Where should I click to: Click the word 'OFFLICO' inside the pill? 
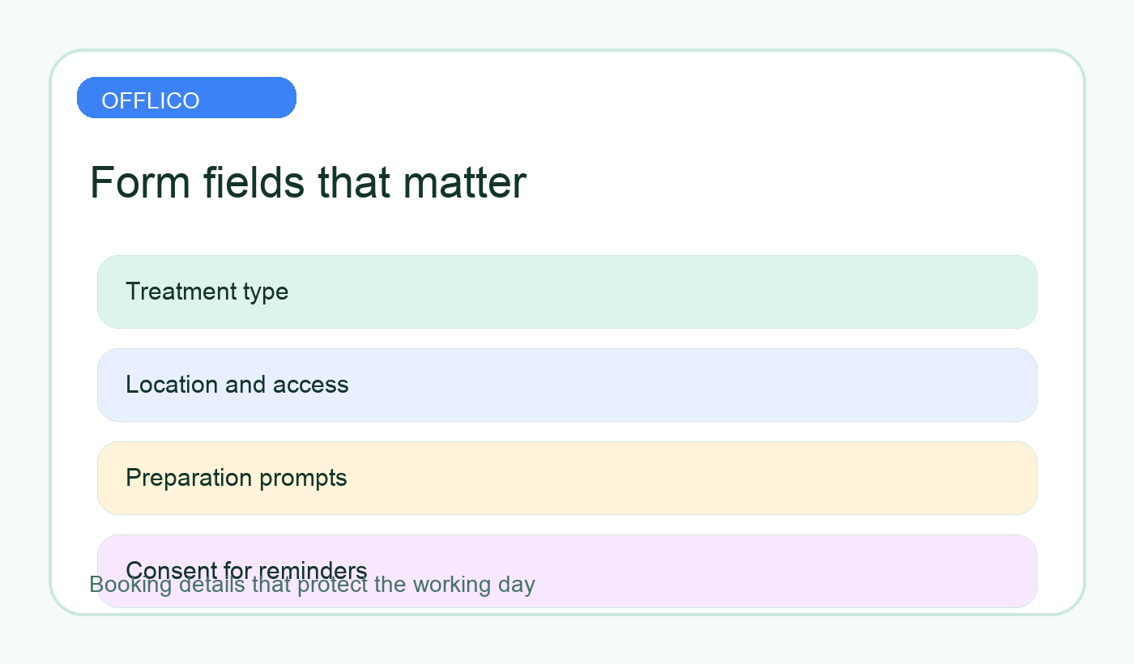[x=151, y=100]
